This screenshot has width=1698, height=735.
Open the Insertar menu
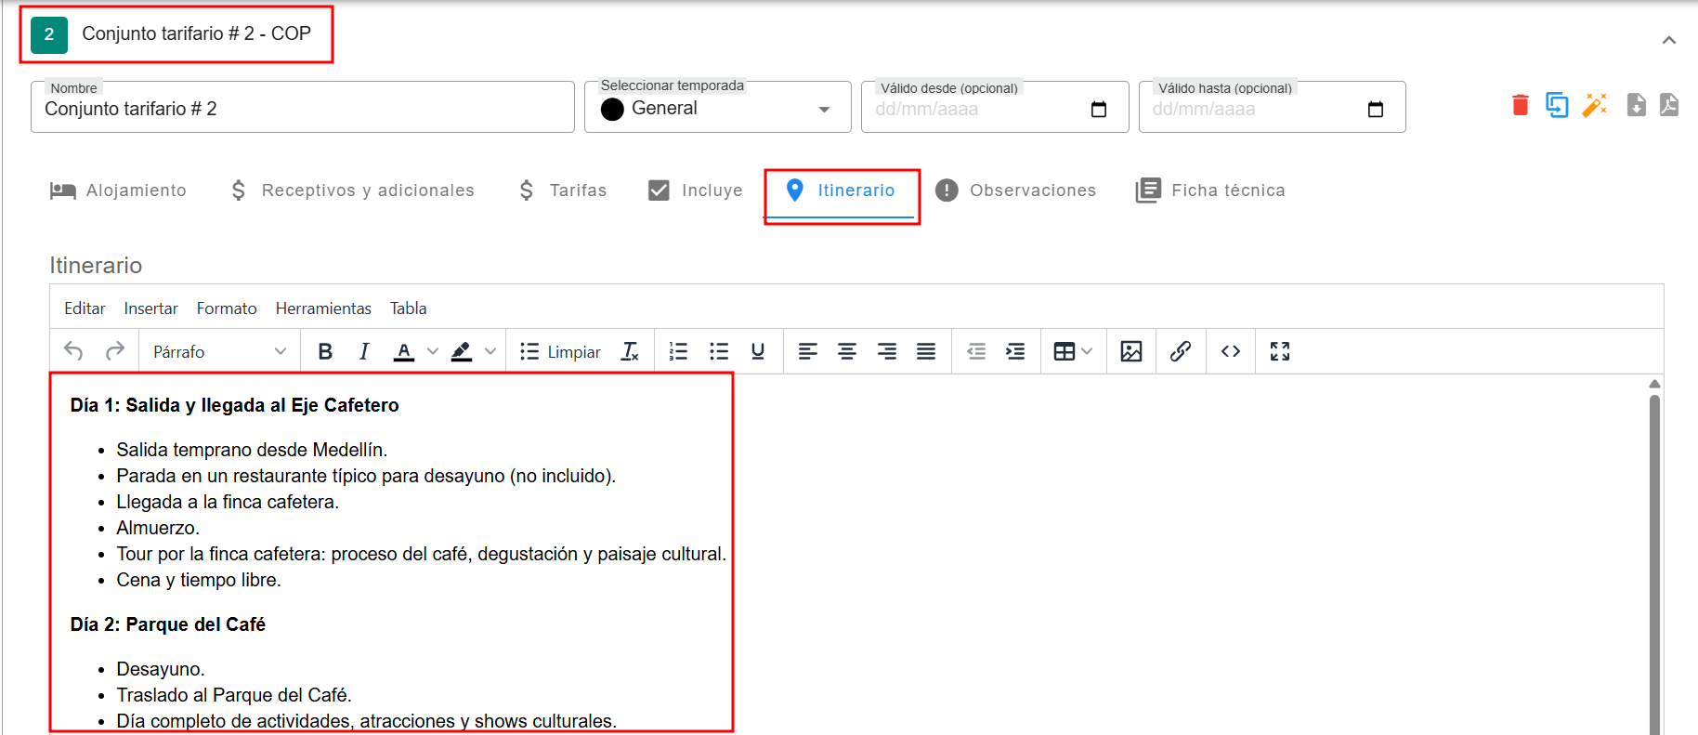[x=150, y=308]
